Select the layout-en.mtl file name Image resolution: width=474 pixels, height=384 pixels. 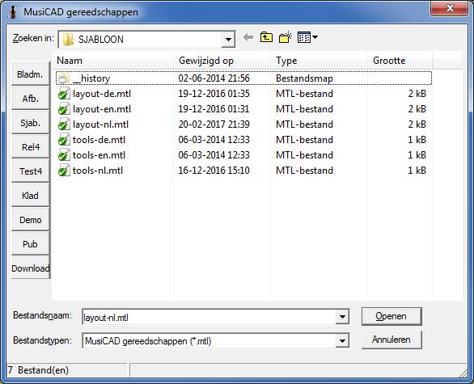point(102,109)
